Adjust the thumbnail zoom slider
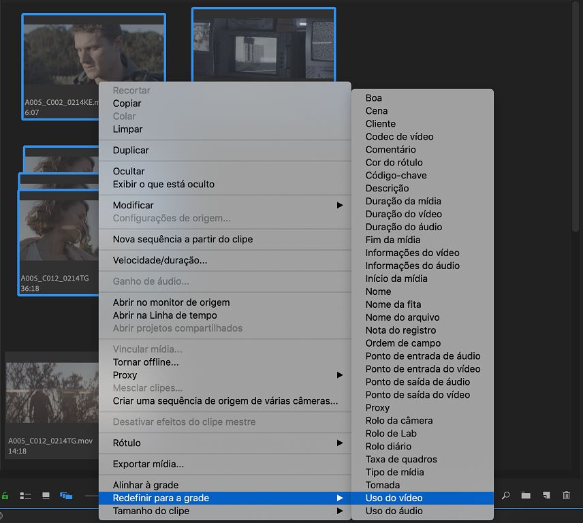This screenshot has width=583, height=523. pyautogui.click(x=92, y=496)
